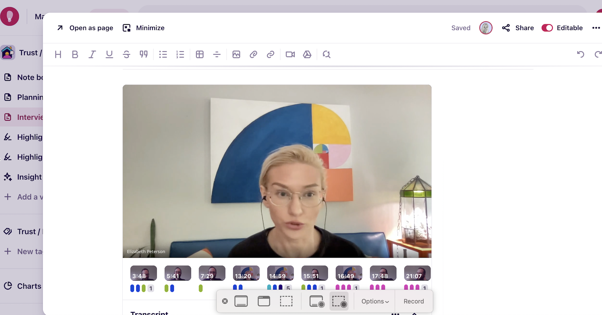Click the Record button
This screenshot has height=315, width=602.
coord(414,301)
